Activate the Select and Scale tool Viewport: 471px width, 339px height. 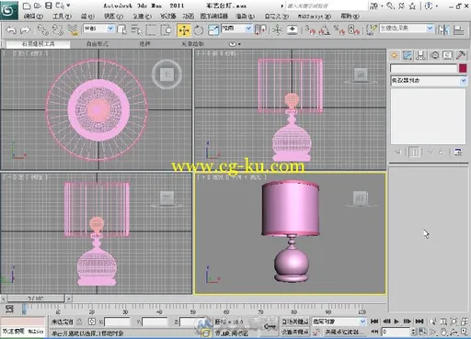point(213,30)
